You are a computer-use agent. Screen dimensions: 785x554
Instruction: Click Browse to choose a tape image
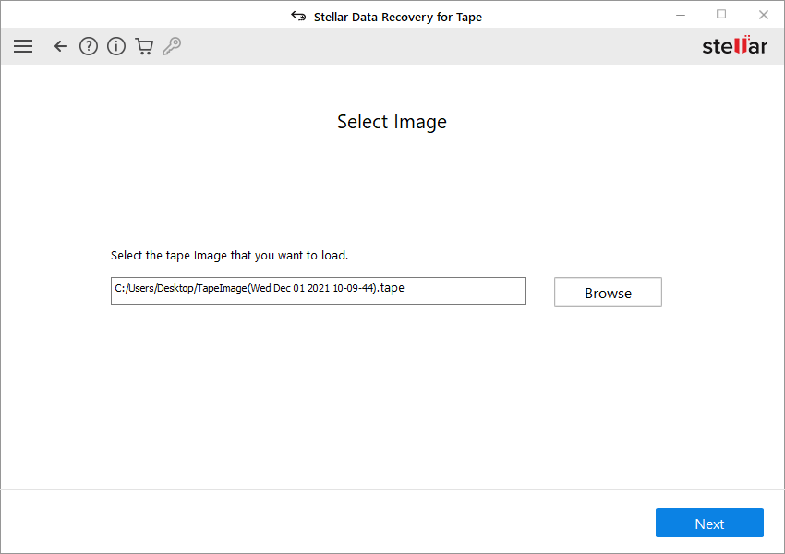(x=608, y=292)
